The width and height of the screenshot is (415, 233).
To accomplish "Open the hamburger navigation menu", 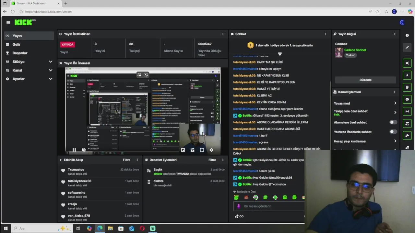I will [x=8, y=22].
